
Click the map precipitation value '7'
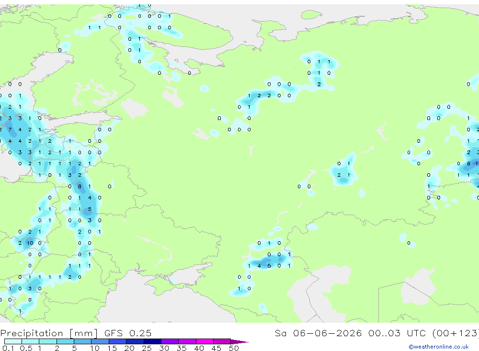[x=10, y=129]
